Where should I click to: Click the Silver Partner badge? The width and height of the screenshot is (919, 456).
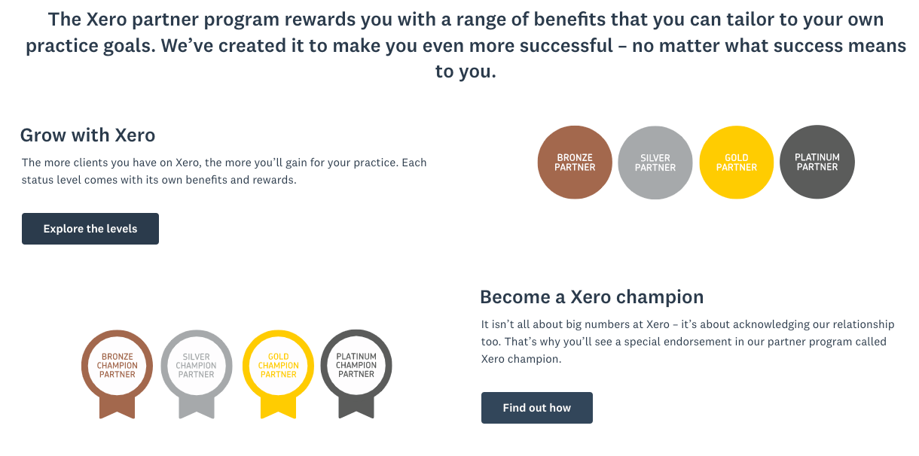(655, 163)
